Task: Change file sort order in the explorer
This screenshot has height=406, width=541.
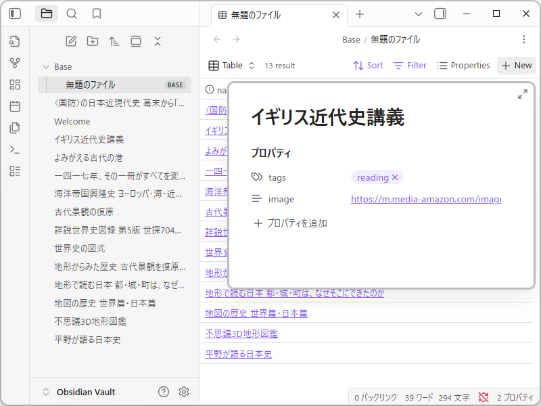Action: pos(114,41)
